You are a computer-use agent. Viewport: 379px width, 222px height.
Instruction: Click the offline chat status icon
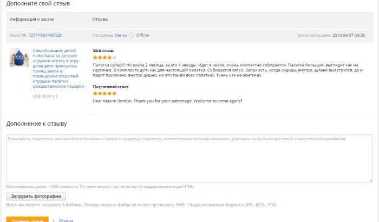click(131, 35)
